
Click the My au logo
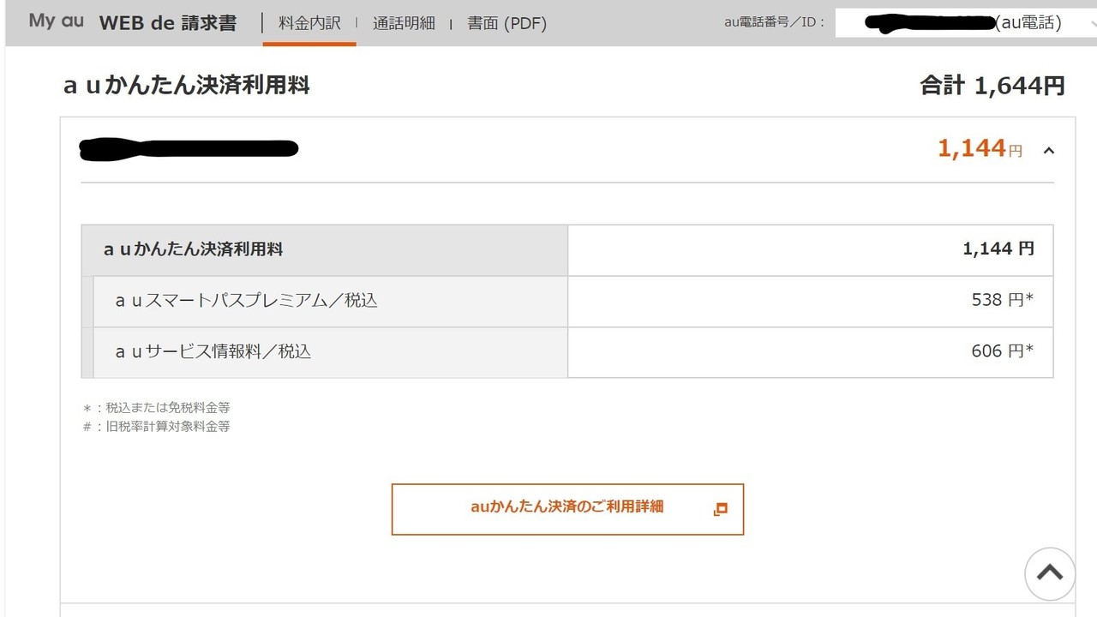[x=57, y=21]
